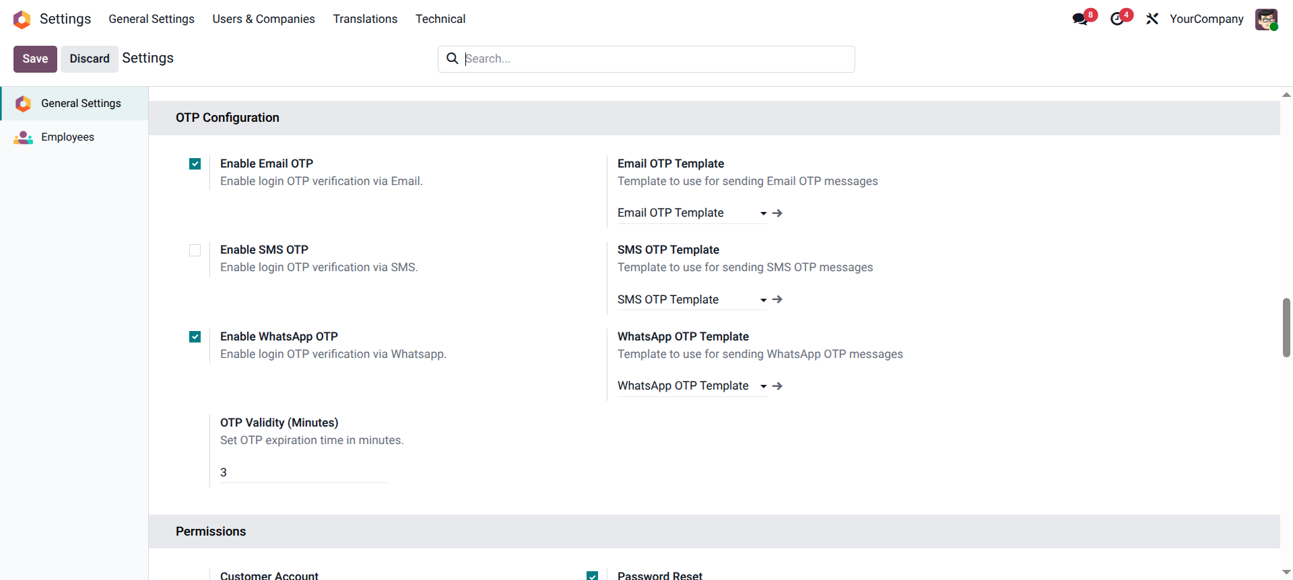The width and height of the screenshot is (1293, 580).
Task: Click the OTP Validity minutes field
Action: pos(304,472)
